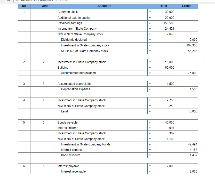
Task: Click the Credit column header
Action: click(186, 6)
